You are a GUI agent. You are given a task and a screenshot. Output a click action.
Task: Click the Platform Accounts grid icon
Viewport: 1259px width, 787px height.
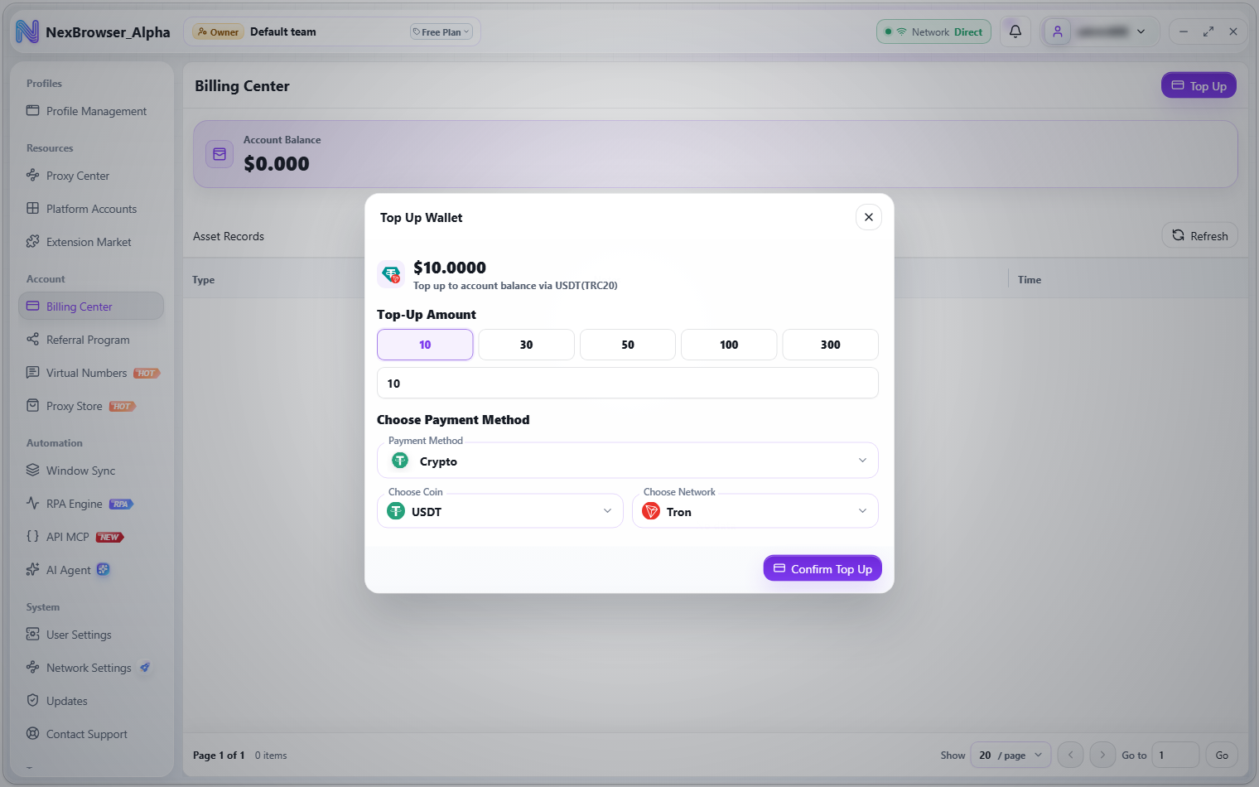click(x=33, y=208)
